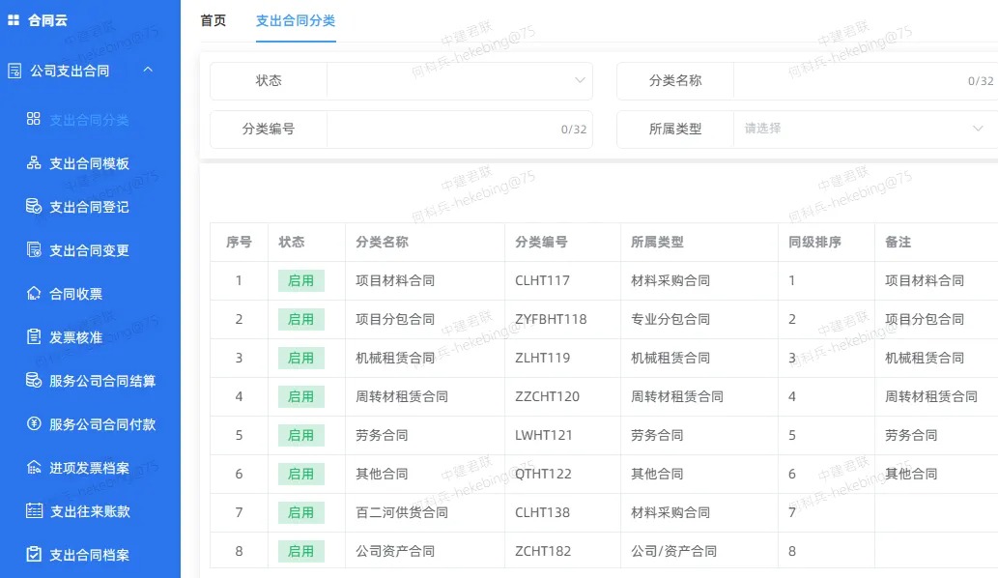Open the 所属类型 dropdown selector

863,129
